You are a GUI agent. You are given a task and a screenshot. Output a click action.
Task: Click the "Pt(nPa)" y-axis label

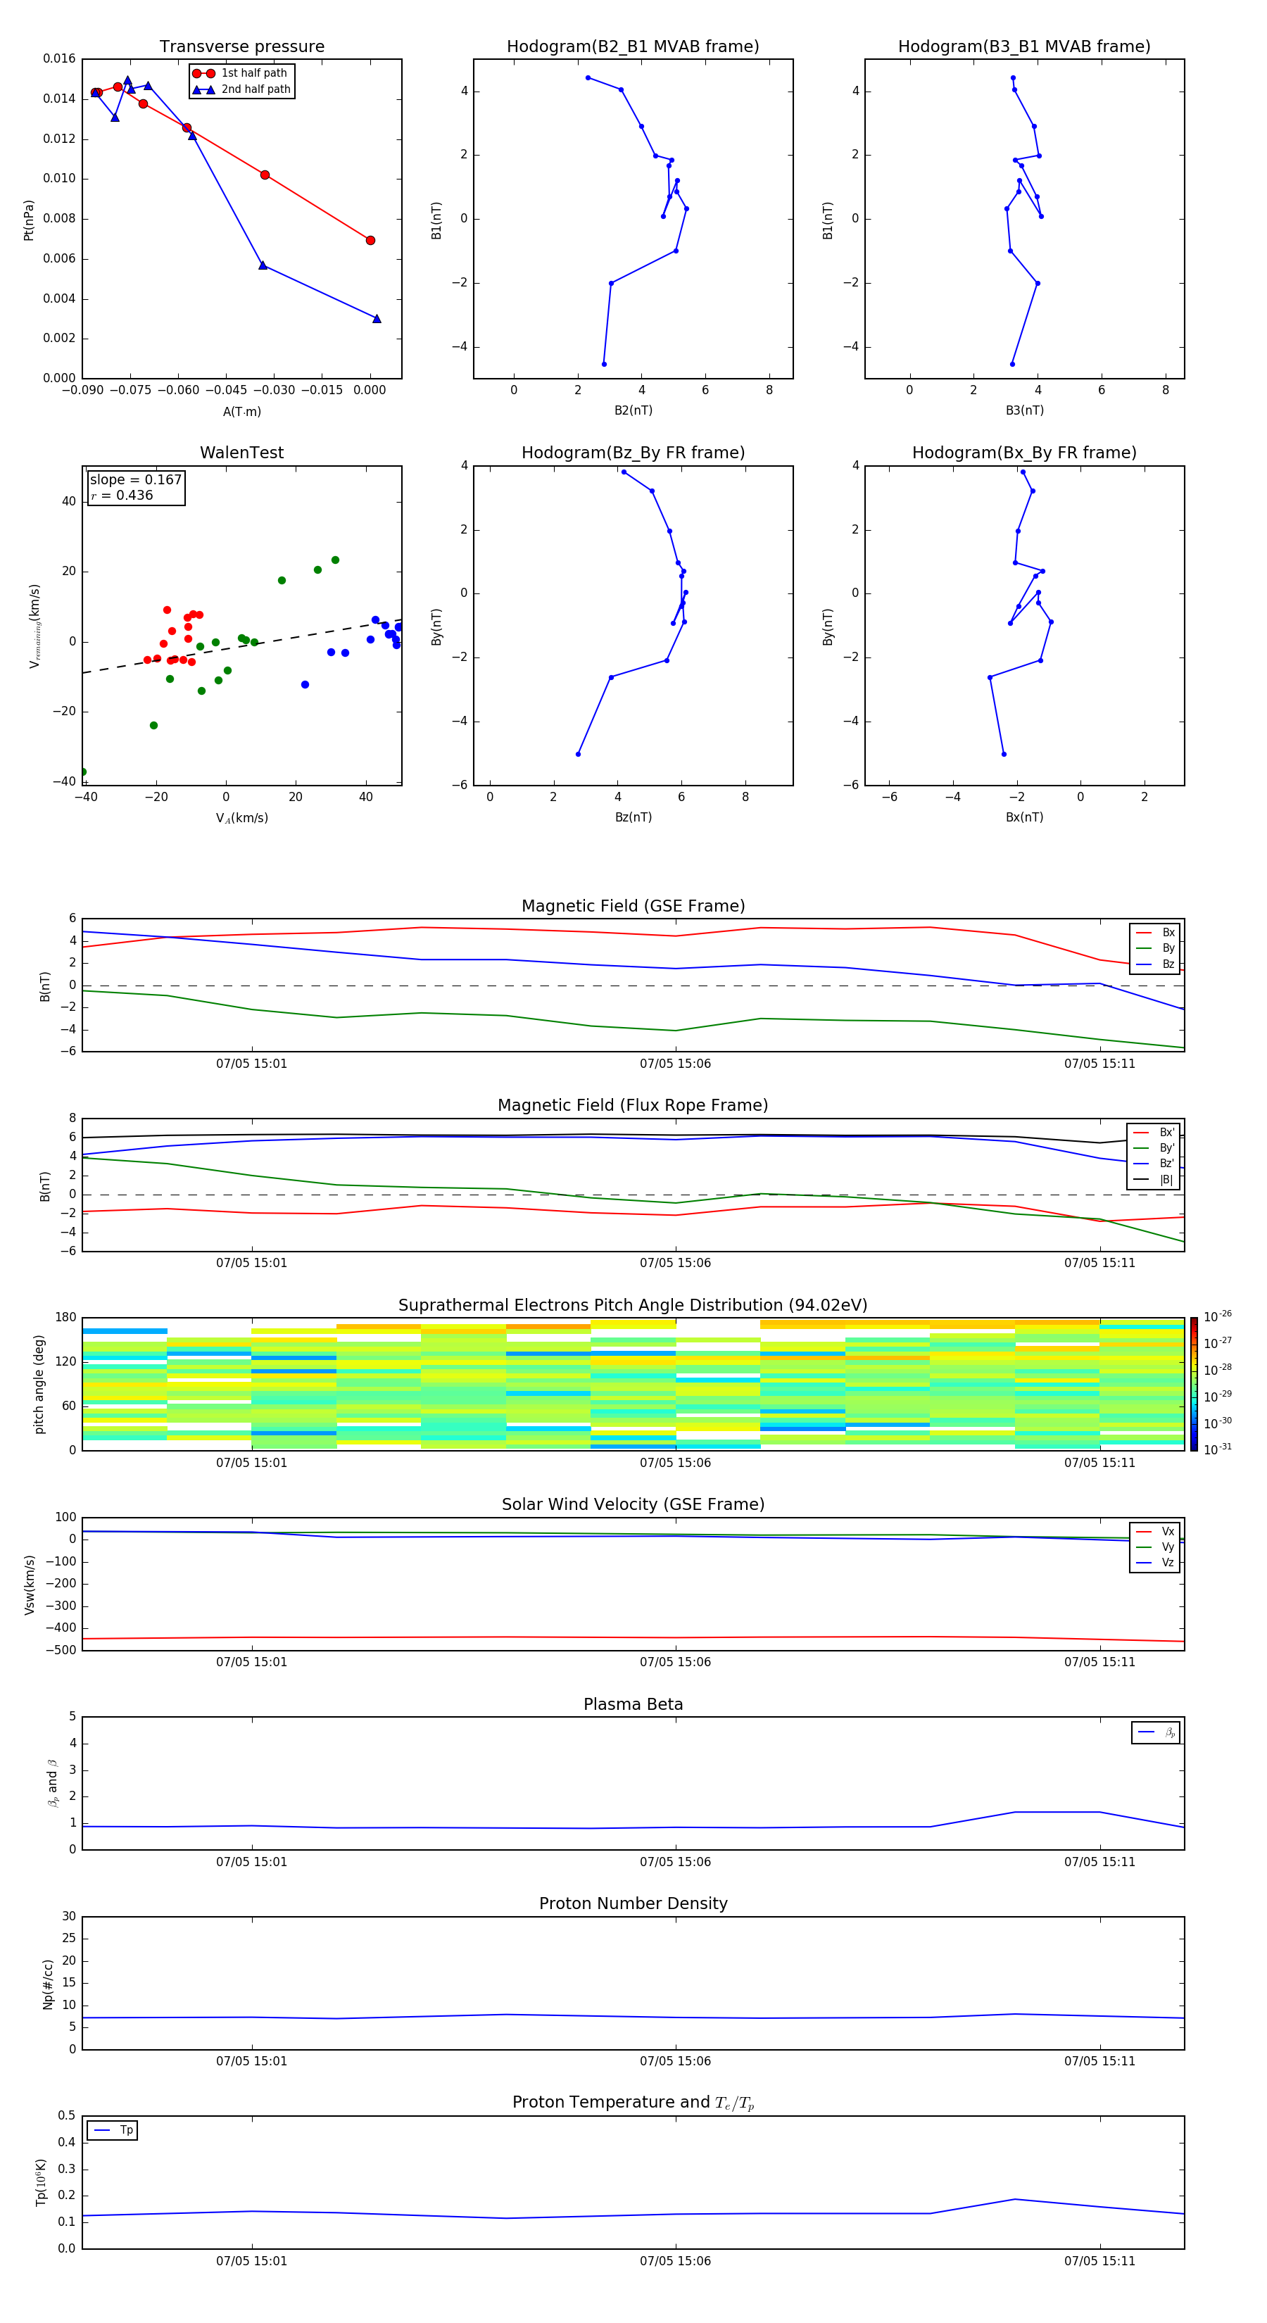click(29, 219)
